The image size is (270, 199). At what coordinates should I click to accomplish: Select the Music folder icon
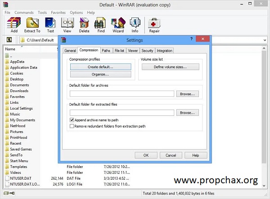[7, 114]
